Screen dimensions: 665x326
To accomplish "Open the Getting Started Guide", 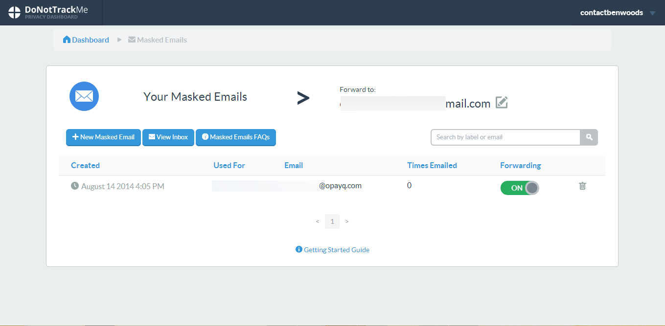I will [332, 249].
